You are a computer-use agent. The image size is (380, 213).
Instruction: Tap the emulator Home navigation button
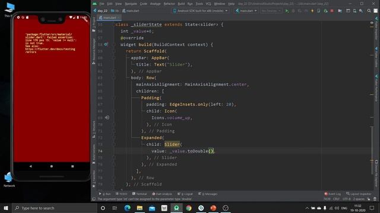[x=52, y=166]
